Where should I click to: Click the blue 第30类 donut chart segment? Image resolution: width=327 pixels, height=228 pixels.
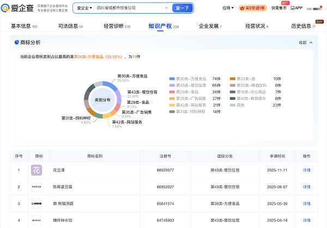click(112, 86)
